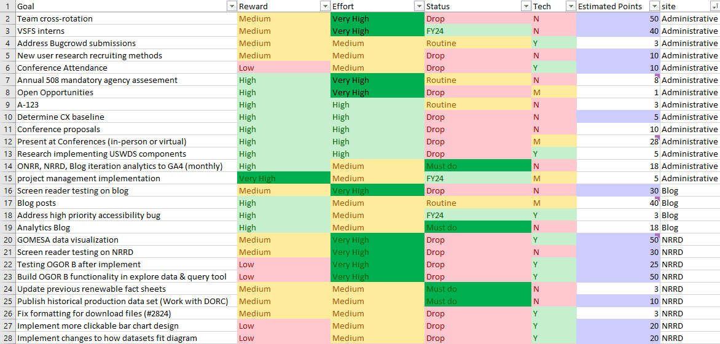
Task: Click row number 28 header
Action: coord(6,338)
